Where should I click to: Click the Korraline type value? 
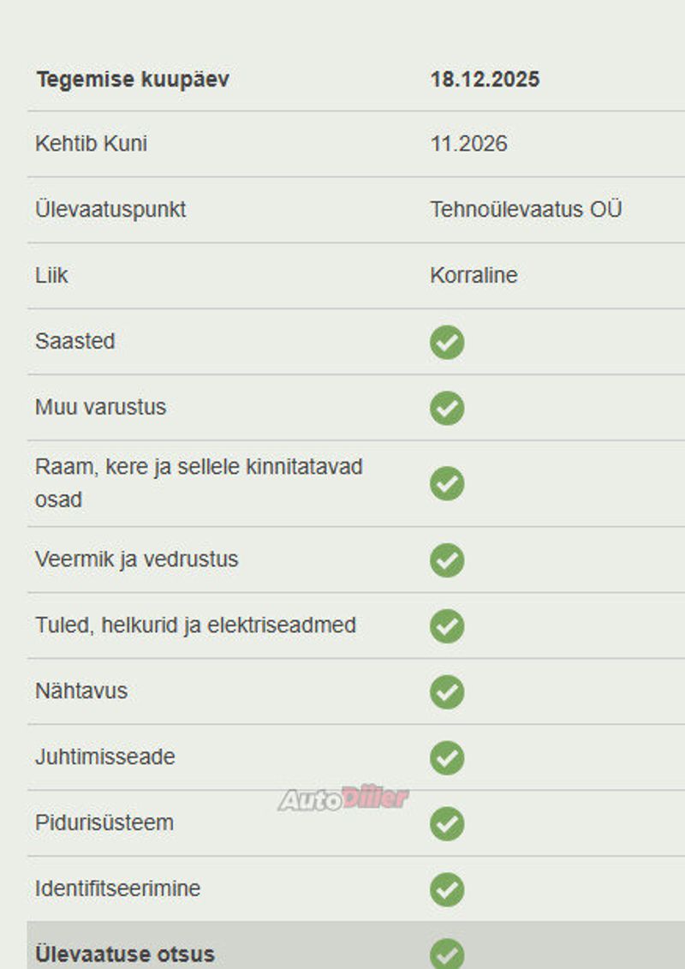[474, 276]
